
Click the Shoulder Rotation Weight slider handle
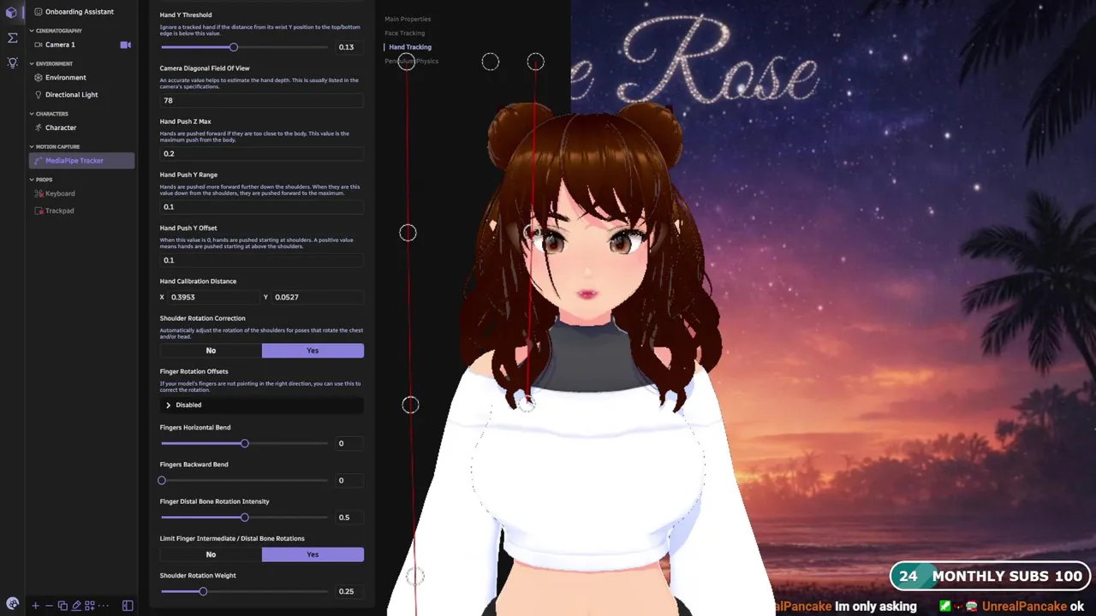click(203, 591)
